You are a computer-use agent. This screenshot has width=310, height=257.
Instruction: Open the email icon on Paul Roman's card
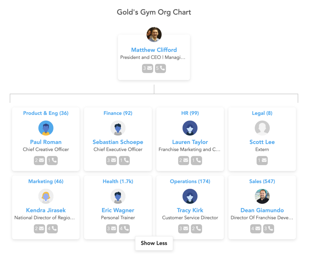click(39, 160)
